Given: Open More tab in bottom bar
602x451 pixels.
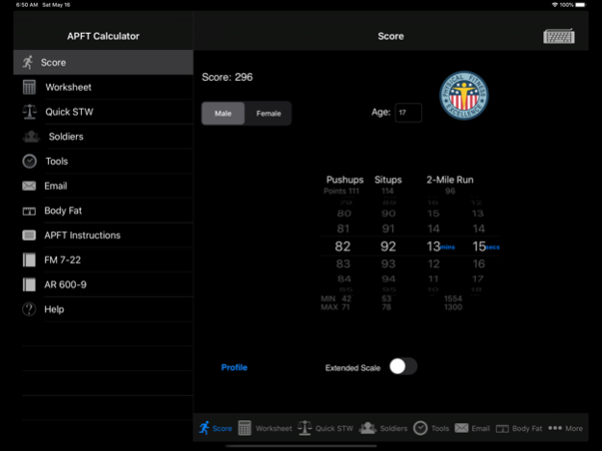Looking at the screenshot, I should tap(565, 428).
